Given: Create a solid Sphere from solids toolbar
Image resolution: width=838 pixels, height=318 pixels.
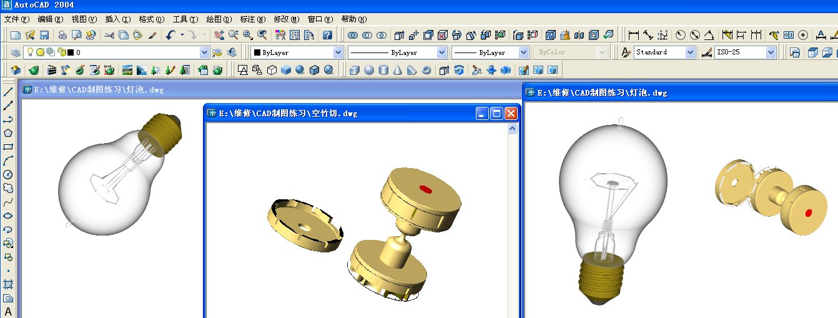Looking at the screenshot, I should click(368, 70).
